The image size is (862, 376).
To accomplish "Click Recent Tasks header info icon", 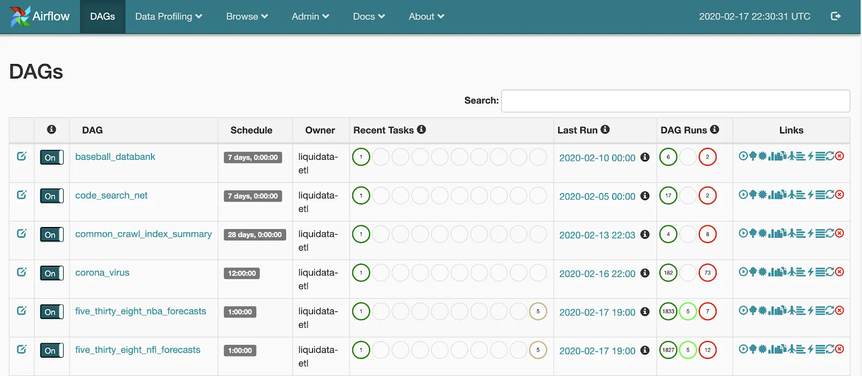I will pos(421,129).
